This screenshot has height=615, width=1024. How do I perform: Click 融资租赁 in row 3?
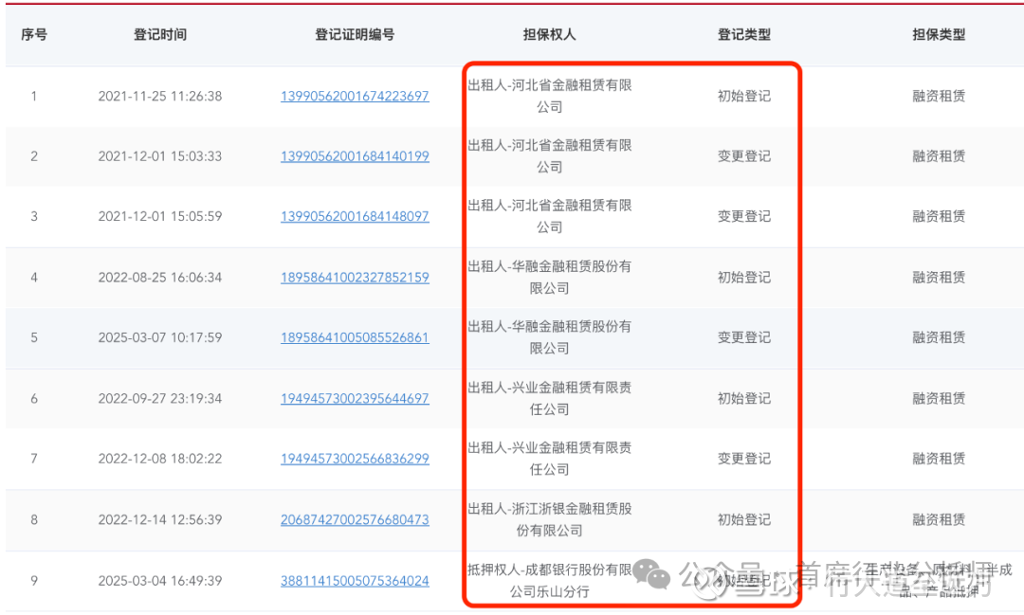point(939,216)
